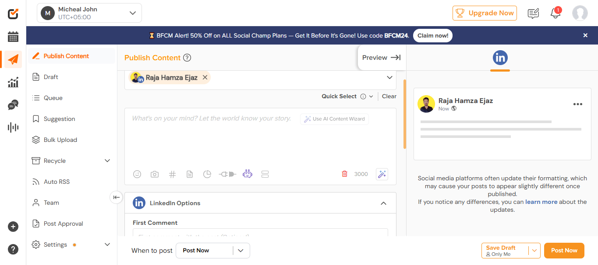The width and height of the screenshot is (598, 265).
Task: Open the feedback message icon in header
Action: coord(533,14)
